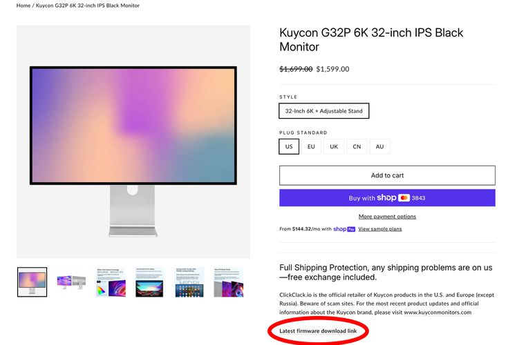Image resolution: width=526 pixels, height=345 pixels.
Task: Open More payment options link
Action: pos(387,217)
